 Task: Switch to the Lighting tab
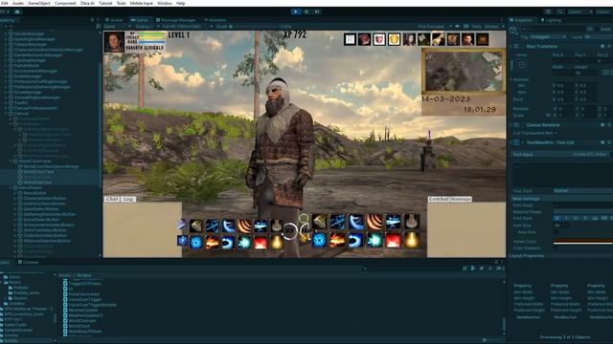pyautogui.click(x=551, y=20)
